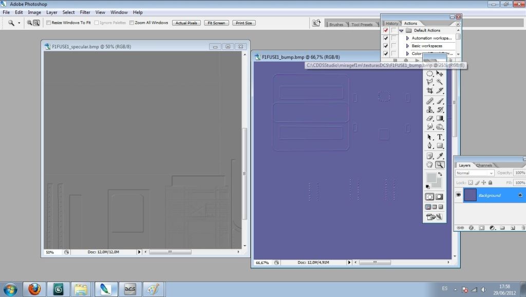Screen dimensions: 526x297
Task: Click the Move tool
Action: tap(440, 73)
